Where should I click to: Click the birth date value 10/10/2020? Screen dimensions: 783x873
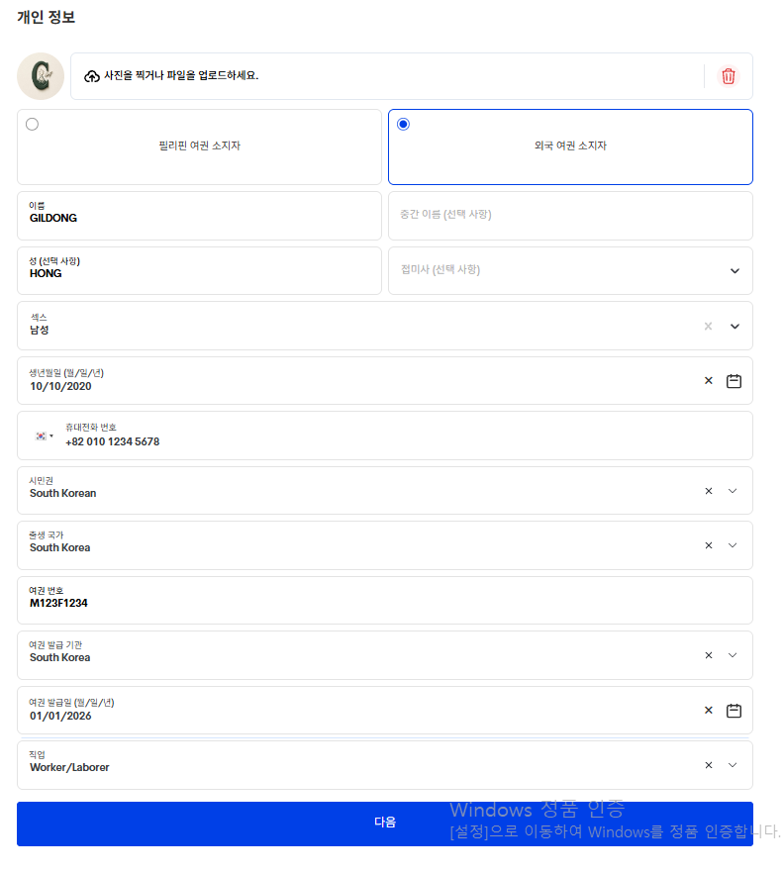60,386
